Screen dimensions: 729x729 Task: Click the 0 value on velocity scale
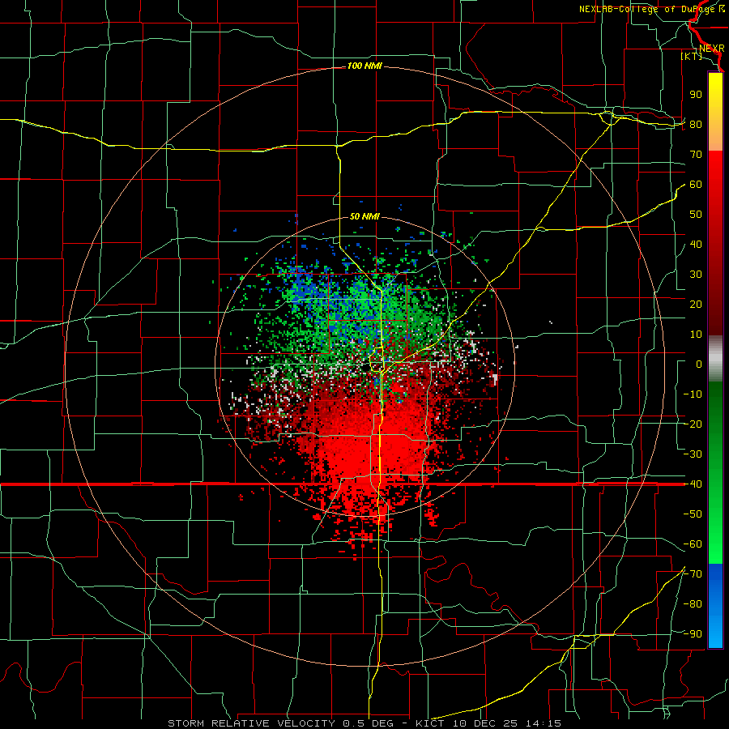[x=699, y=364]
